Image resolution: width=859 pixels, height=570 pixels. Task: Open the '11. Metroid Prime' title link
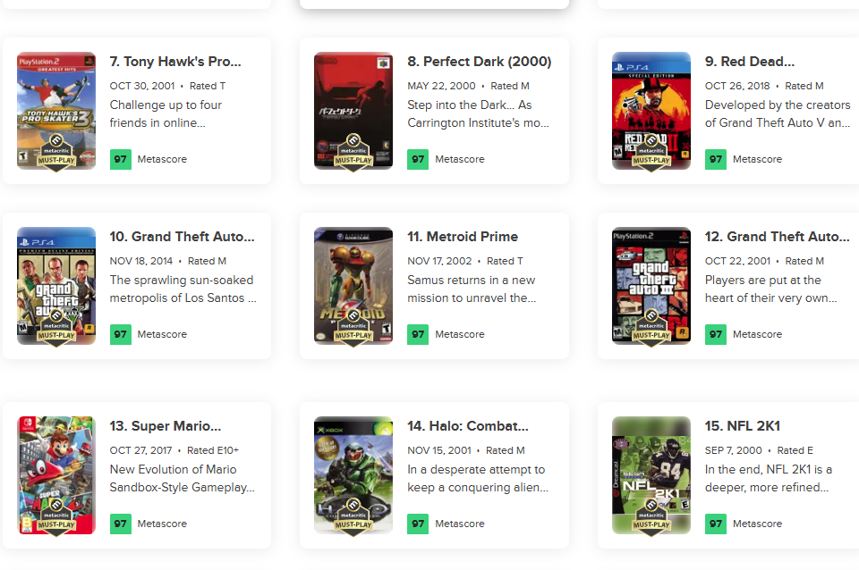[463, 237]
